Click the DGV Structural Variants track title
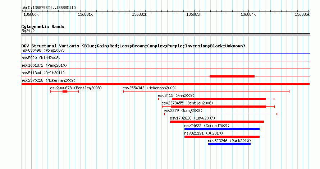This screenshot has width=320, height=169. point(133,46)
